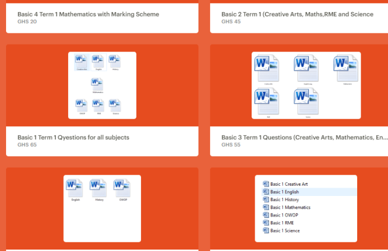Open Basic 2 Term 1 Creative Arts product title
388x251 pixels.
(297, 14)
